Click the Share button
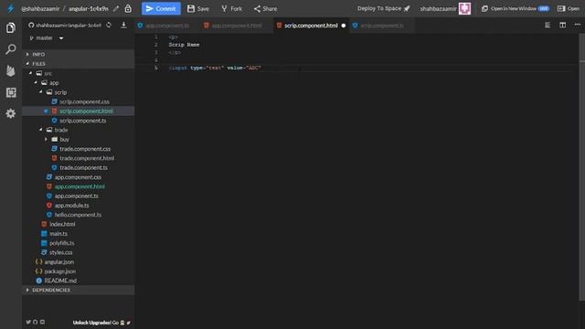This screenshot has height=329, width=585. pos(265,8)
